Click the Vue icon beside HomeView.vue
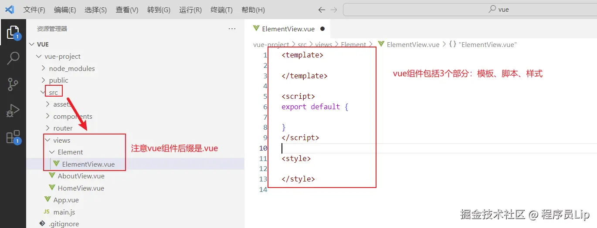The width and height of the screenshot is (597, 228). (x=52, y=188)
